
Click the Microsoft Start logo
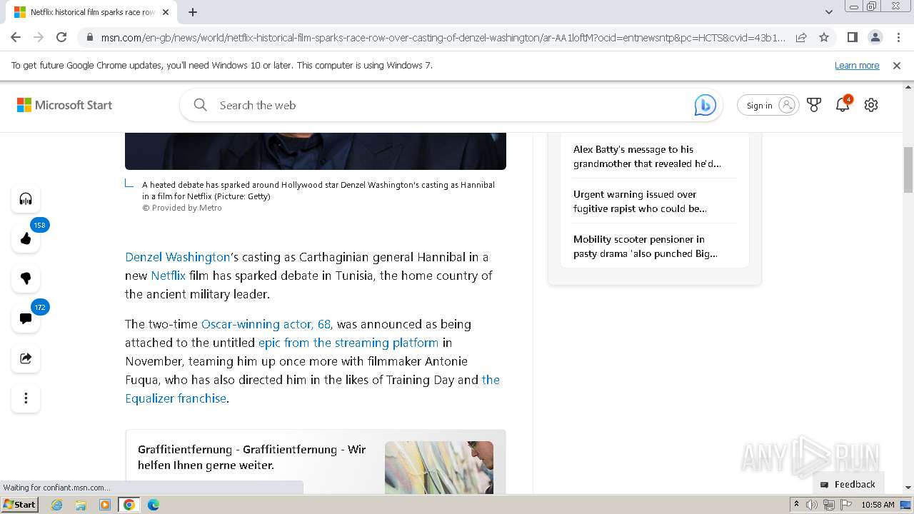tap(65, 105)
